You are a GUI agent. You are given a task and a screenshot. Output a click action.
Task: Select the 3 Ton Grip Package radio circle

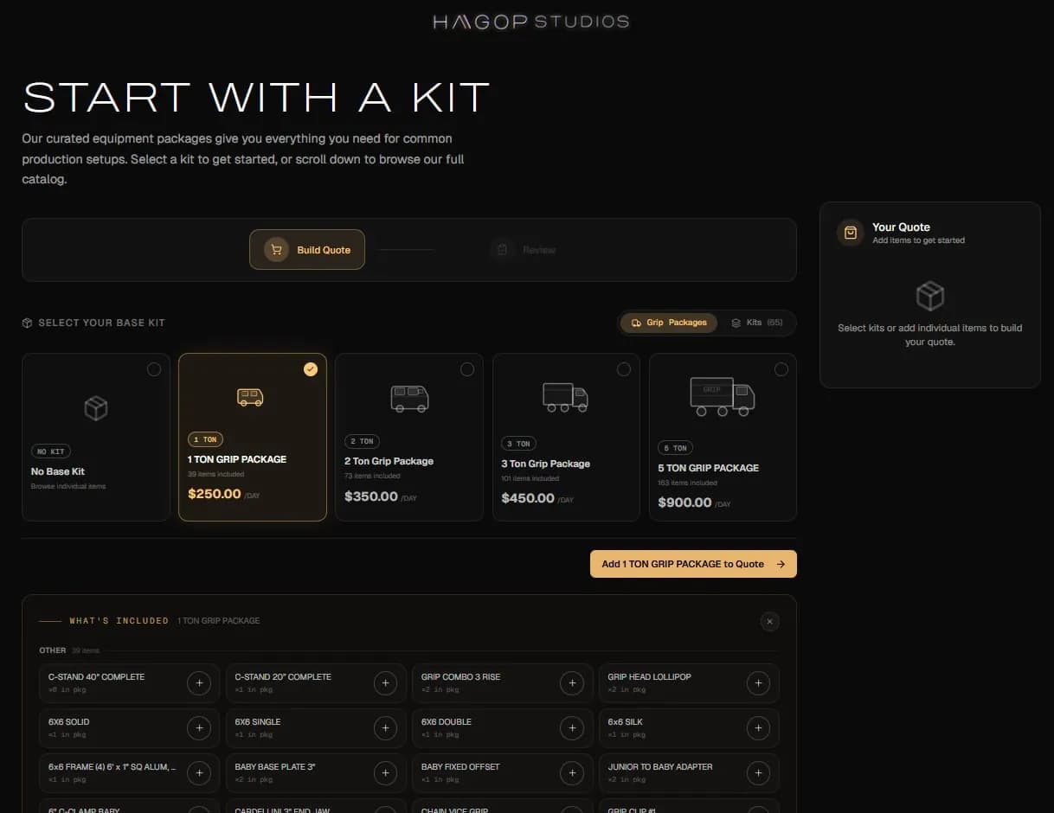pyautogui.click(x=625, y=368)
